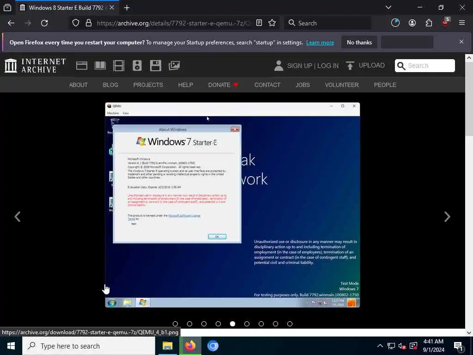The height and width of the screenshot is (355, 473).
Task: Select the second carousel dot
Action: click(x=189, y=324)
